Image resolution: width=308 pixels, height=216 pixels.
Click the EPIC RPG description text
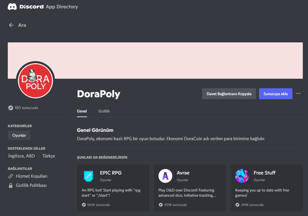(111, 193)
